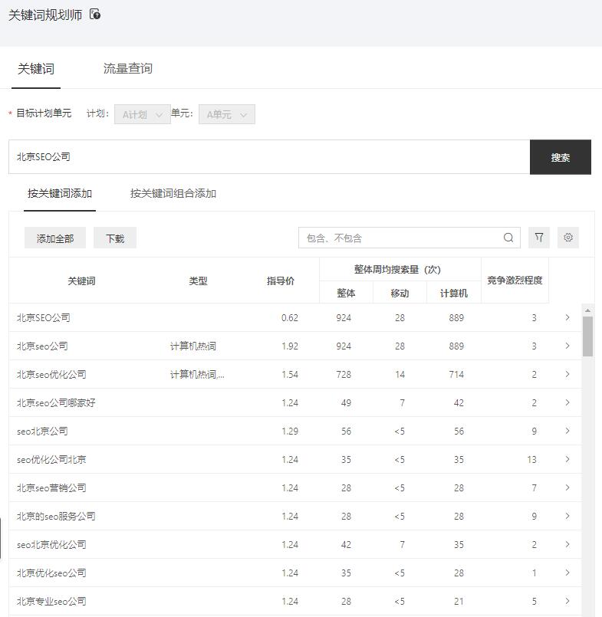The image size is (602, 617).
Task: Click arrow icon on seo优化公司北京 row
Action: [567, 459]
